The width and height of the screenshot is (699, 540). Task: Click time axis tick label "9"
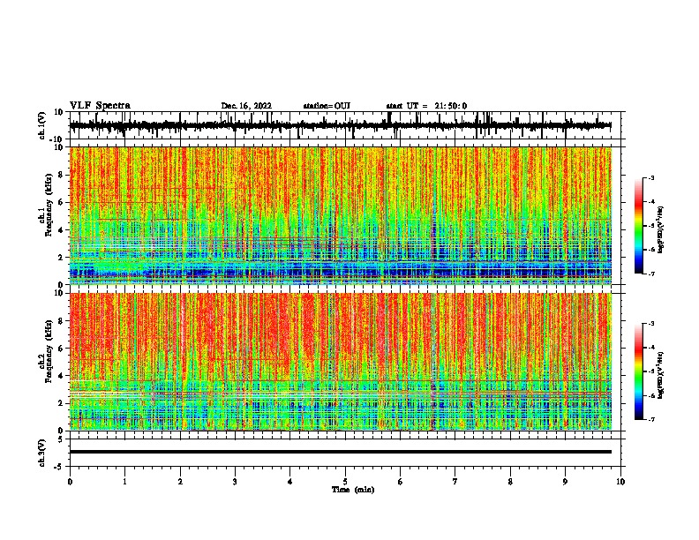pos(565,482)
